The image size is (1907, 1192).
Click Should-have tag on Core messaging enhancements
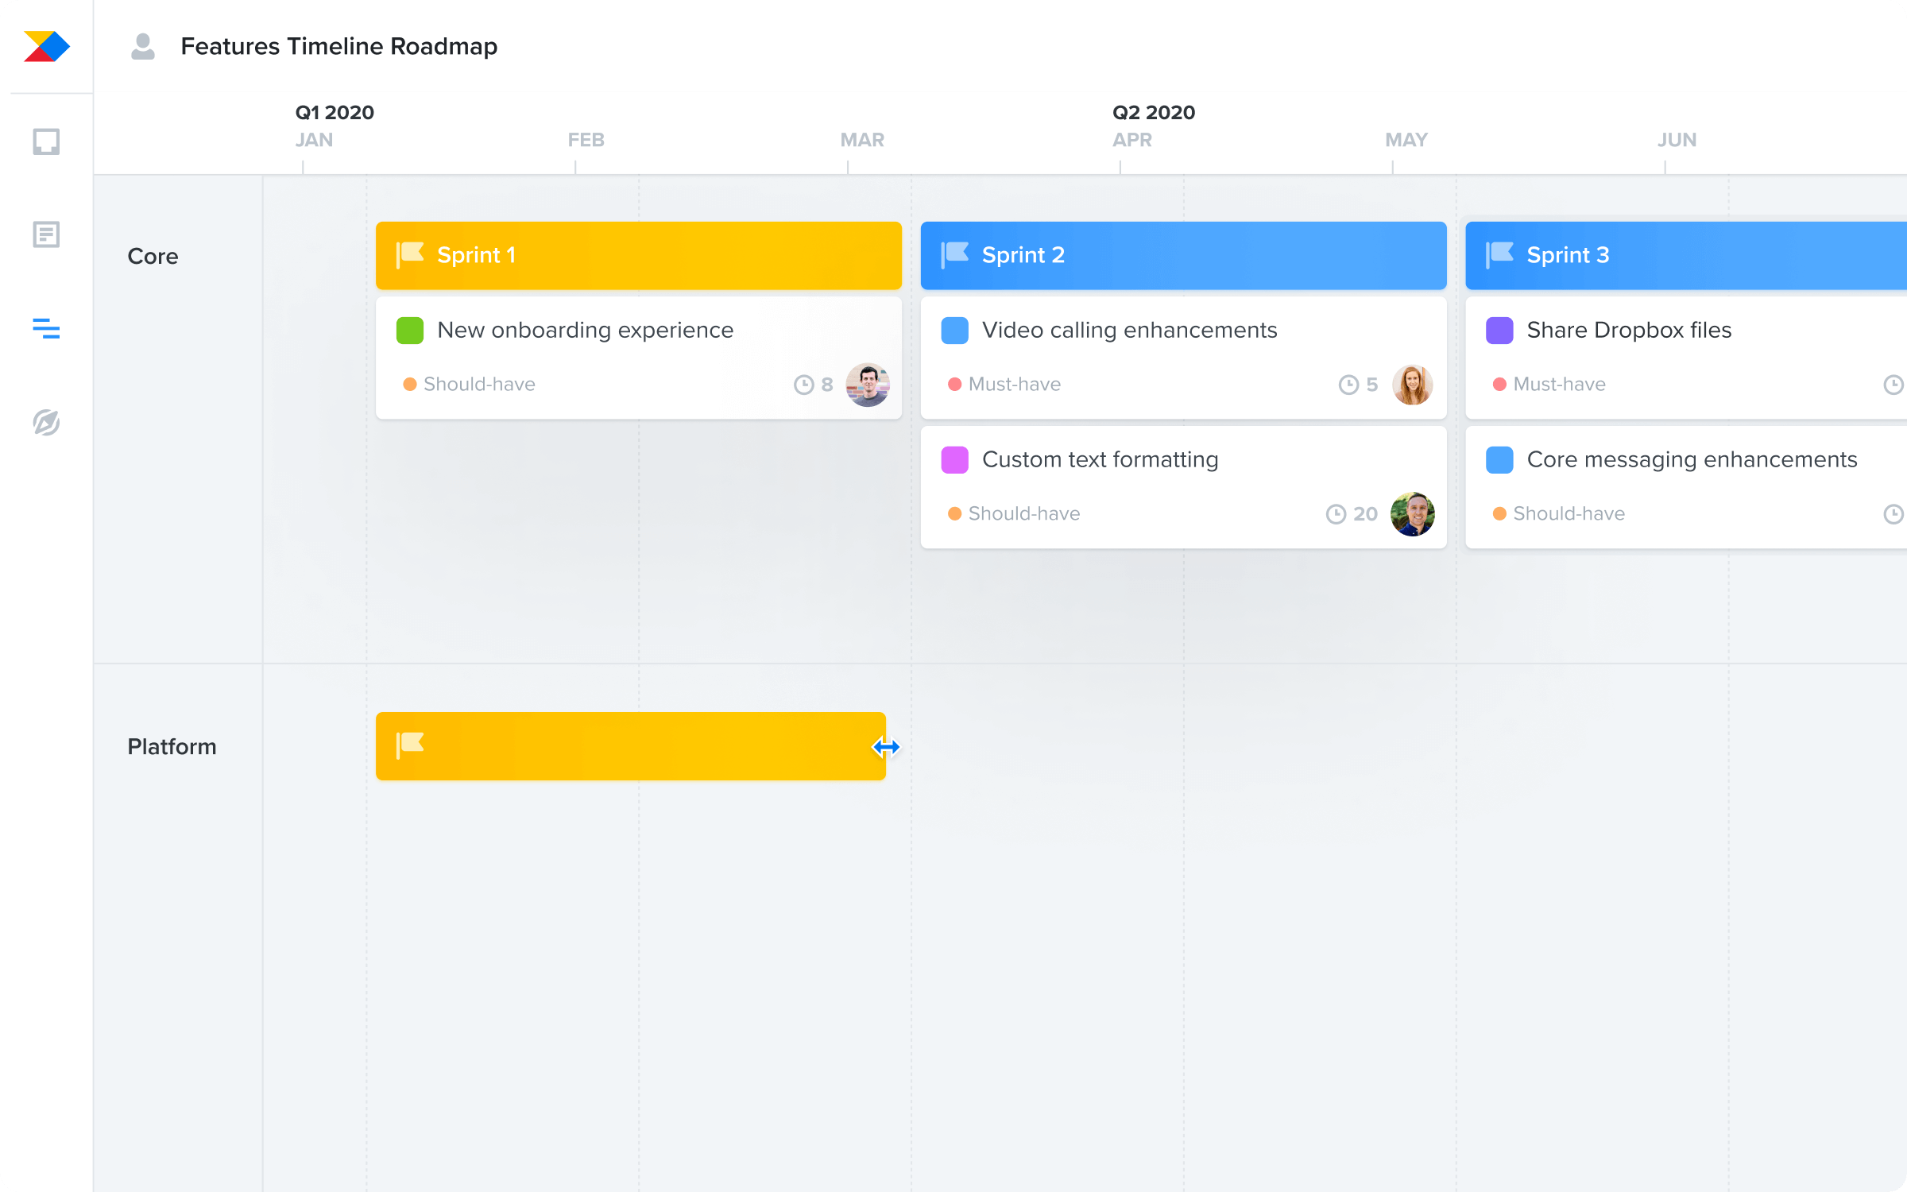tap(1560, 514)
